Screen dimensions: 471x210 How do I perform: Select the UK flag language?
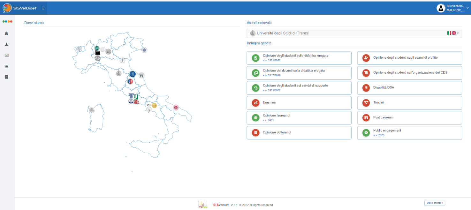[454, 33]
